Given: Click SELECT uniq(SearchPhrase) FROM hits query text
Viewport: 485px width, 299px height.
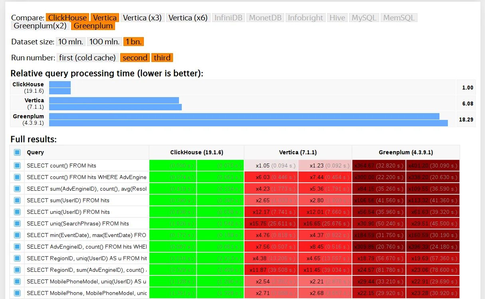Looking at the screenshot, I should pyautogui.click(x=78, y=223).
